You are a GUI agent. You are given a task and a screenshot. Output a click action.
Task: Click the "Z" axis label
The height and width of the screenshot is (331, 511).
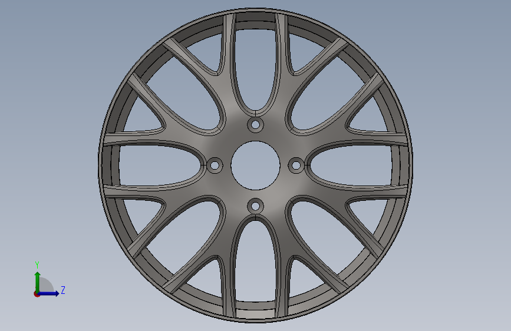63,290
